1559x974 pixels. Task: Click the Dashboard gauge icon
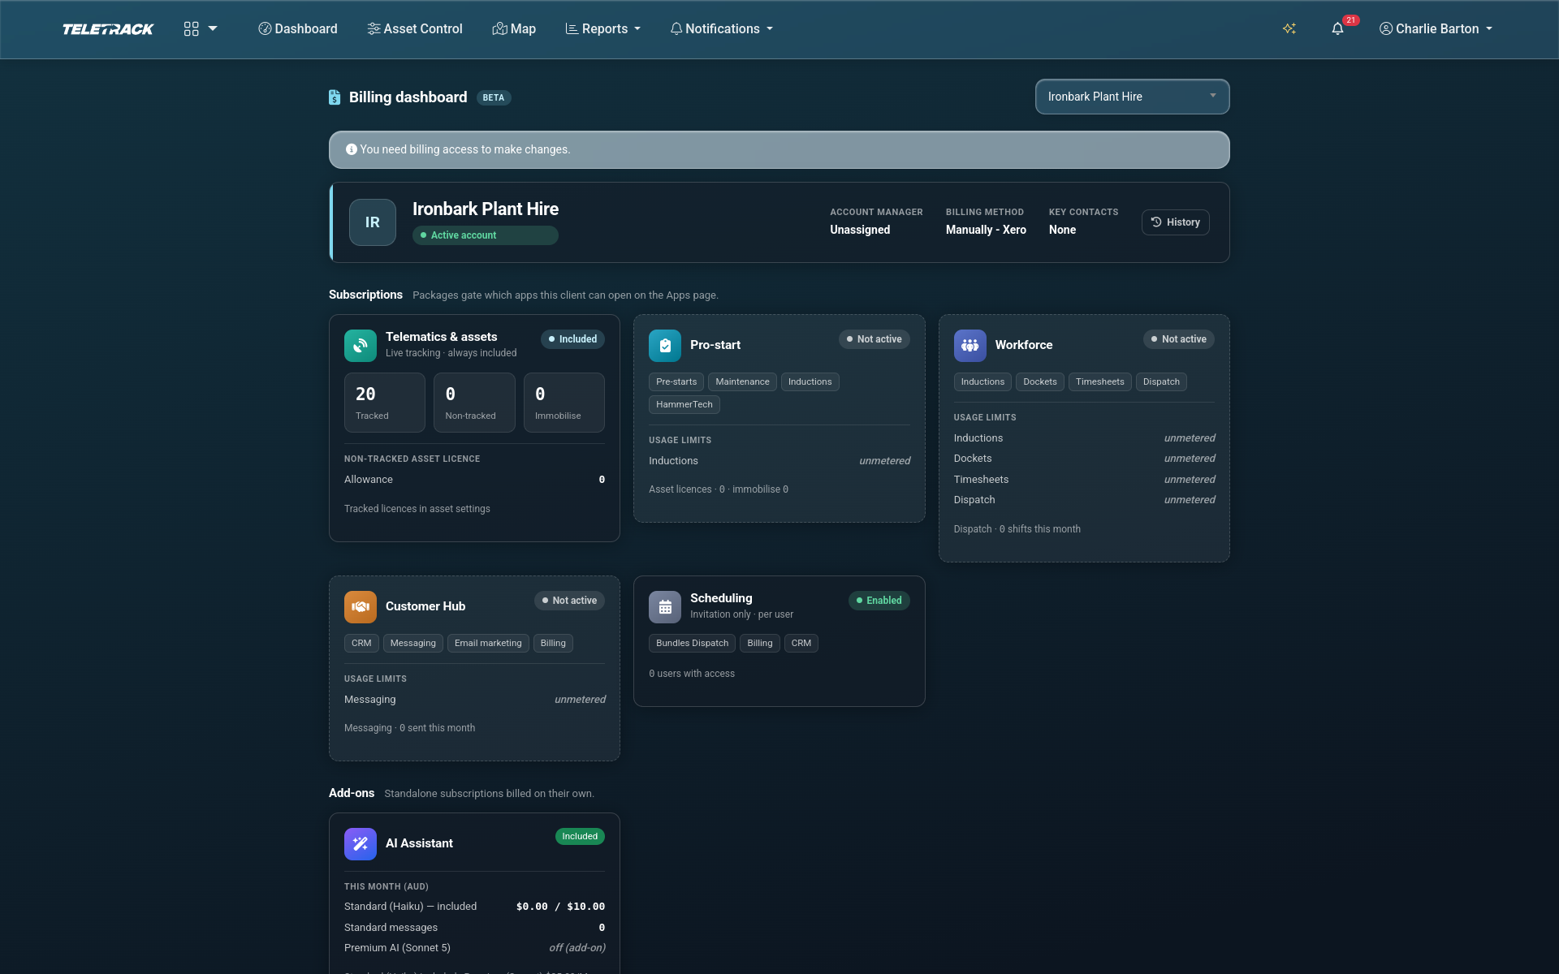click(x=265, y=28)
